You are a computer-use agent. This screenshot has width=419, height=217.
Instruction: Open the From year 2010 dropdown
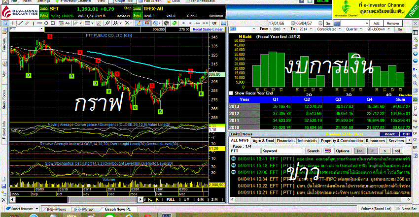click(284, 29)
